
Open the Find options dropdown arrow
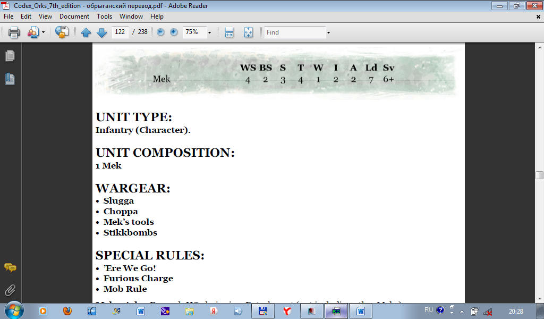(328, 32)
